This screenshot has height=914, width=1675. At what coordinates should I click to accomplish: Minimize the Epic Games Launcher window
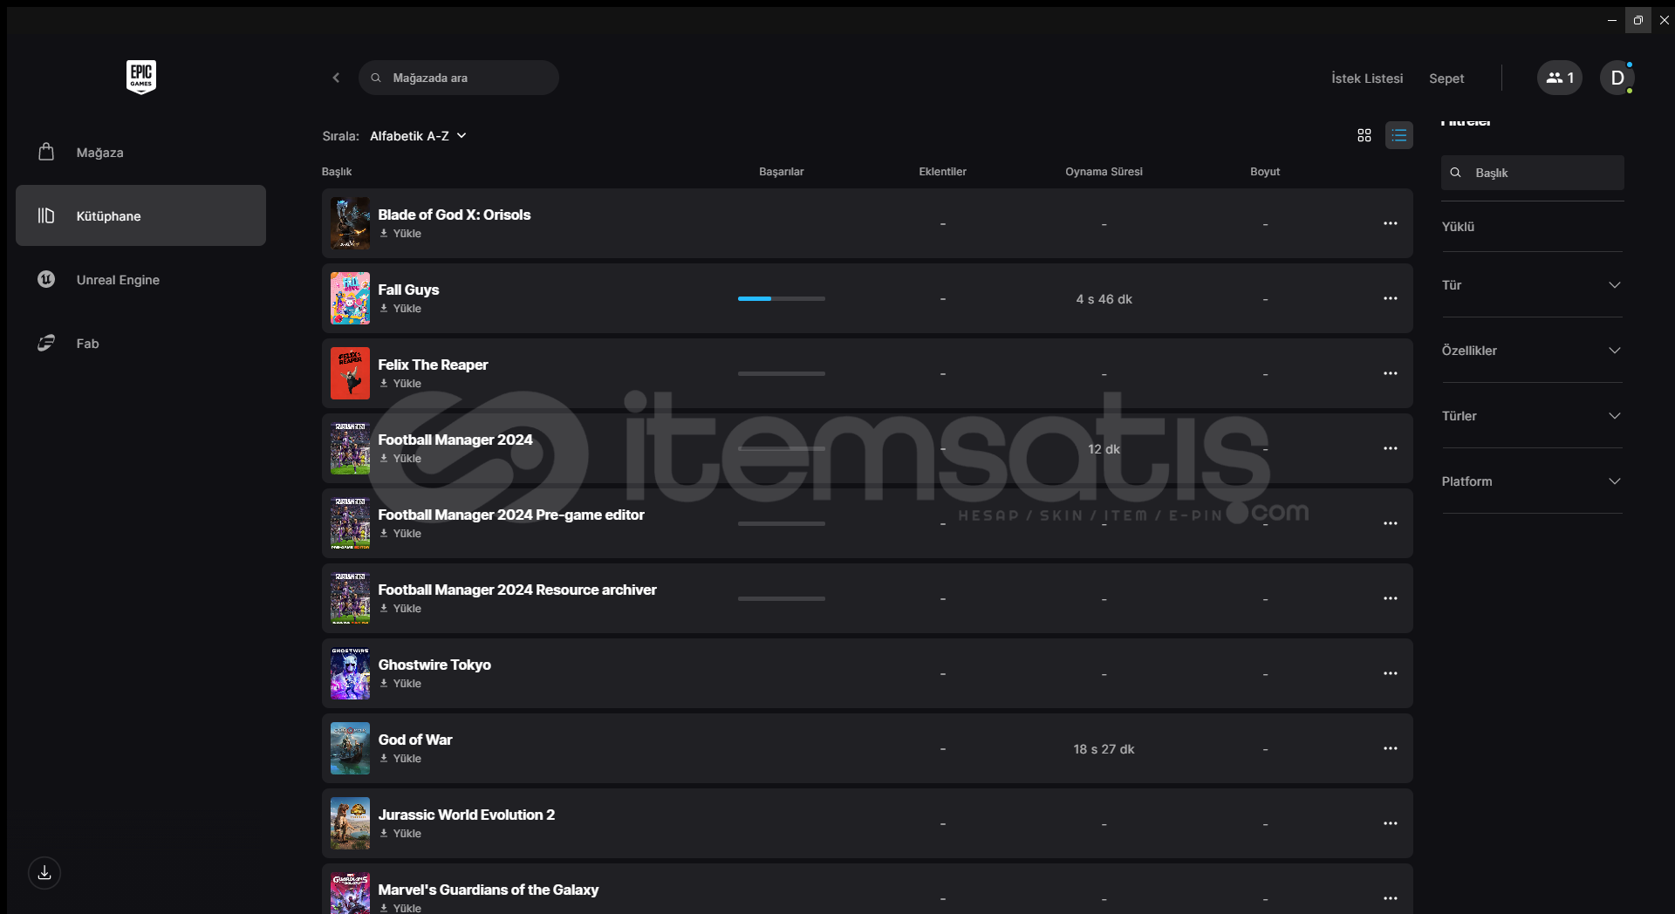[x=1612, y=20]
